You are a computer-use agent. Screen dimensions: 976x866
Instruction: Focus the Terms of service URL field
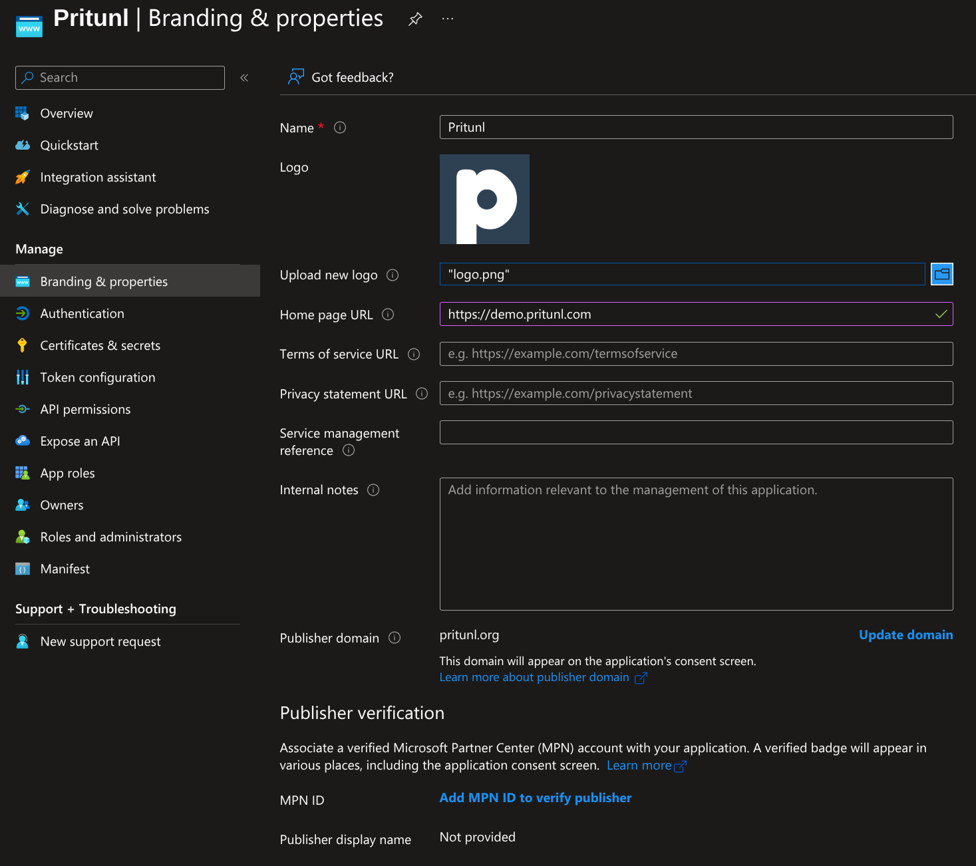[x=696, y=354]
